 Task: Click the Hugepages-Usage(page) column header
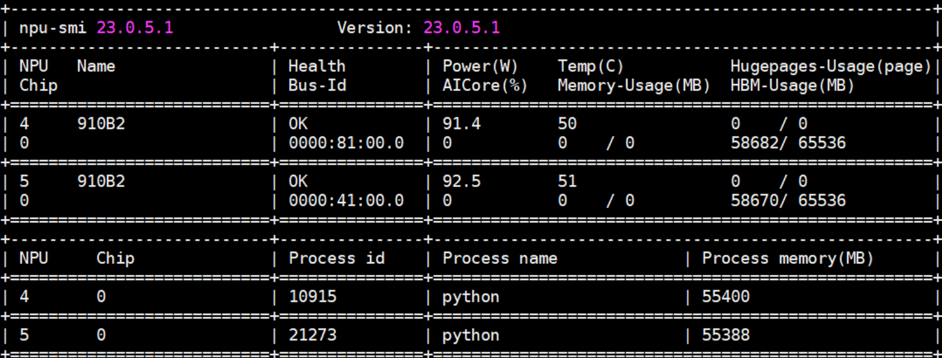[830, 66]
